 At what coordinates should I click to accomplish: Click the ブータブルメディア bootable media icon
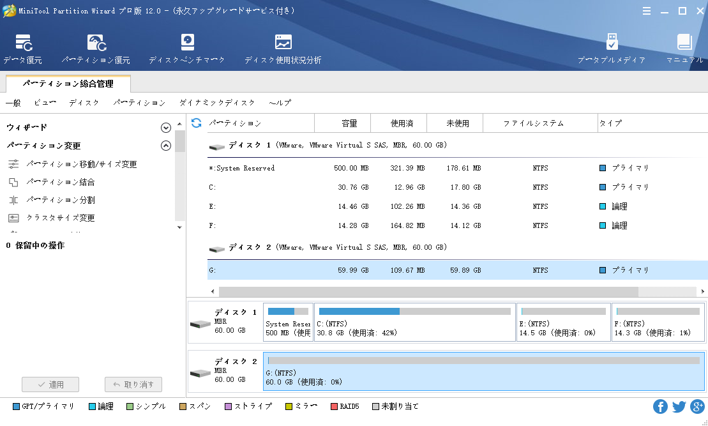tap(611, 49)
